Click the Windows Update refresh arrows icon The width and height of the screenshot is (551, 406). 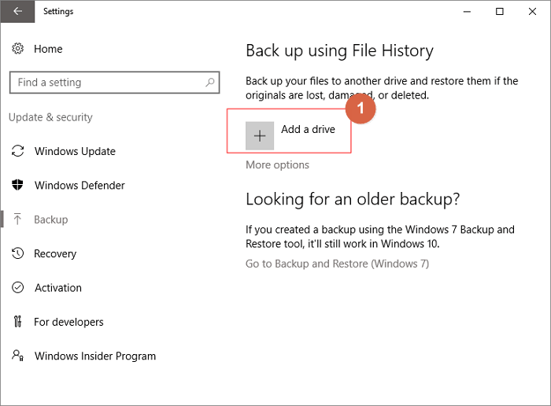pos(17,151)
